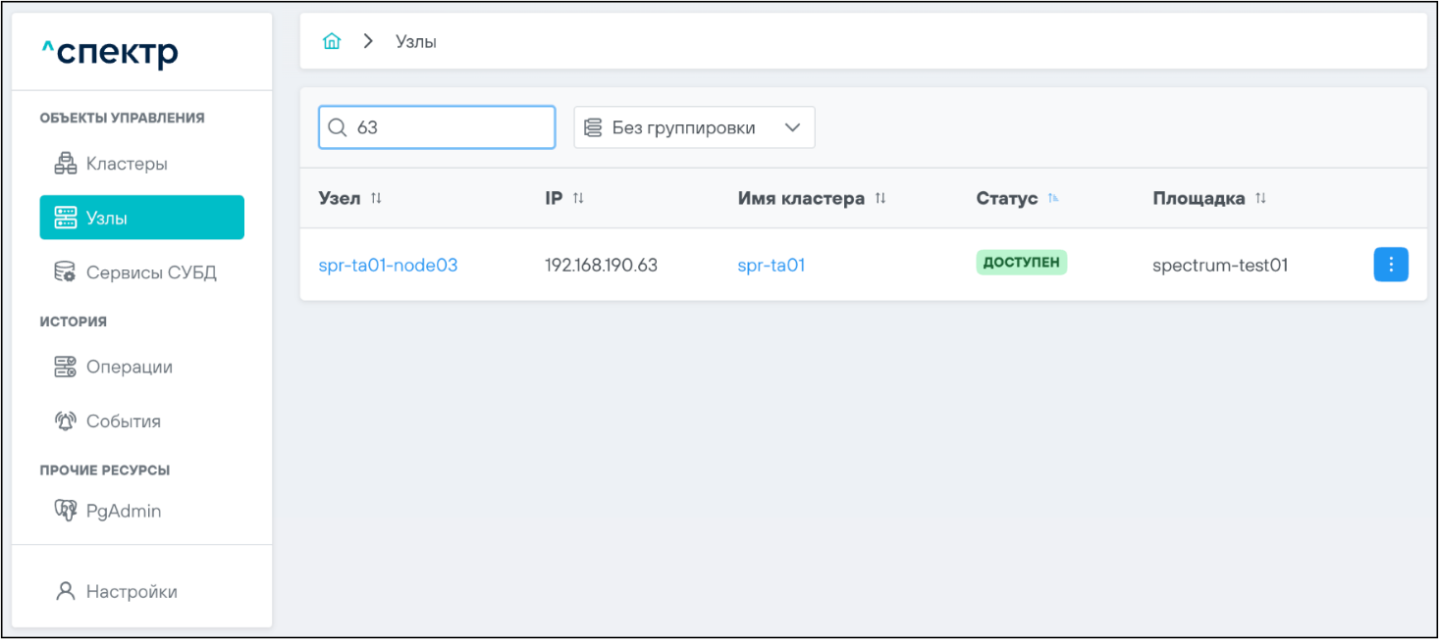Click the home icon in the breadcrumb
1439x640 pixels.
tap(332, 41)
